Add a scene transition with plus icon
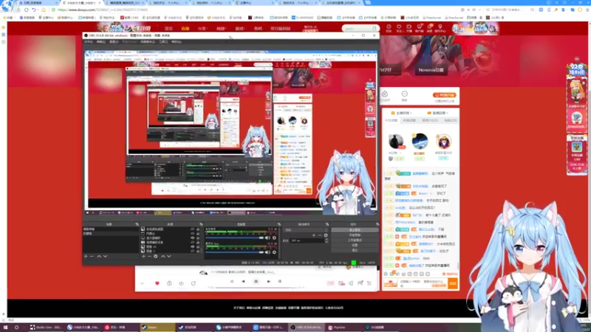This screenshot has width=591, height=332. click(313, 235)
